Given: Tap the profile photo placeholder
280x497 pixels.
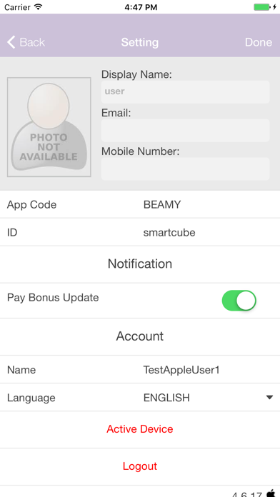Looking at the screenshot, I should 49,127.
